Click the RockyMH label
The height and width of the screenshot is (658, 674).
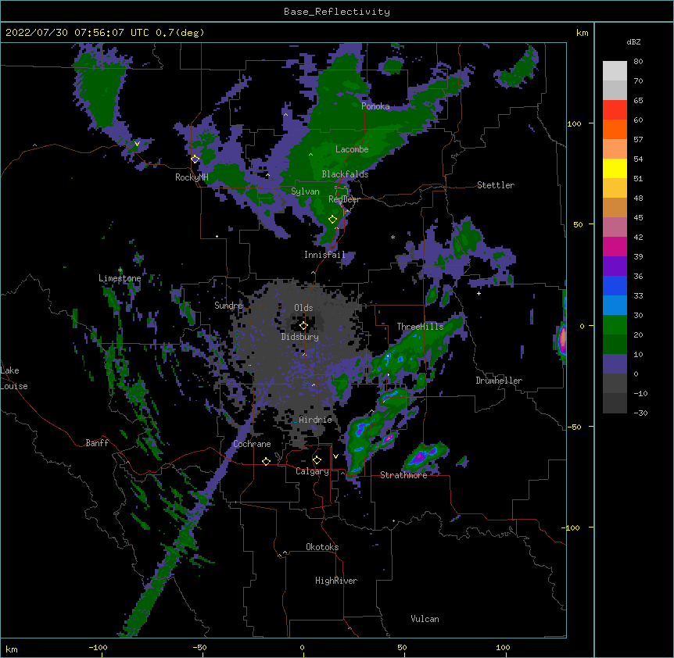[192, 177]
